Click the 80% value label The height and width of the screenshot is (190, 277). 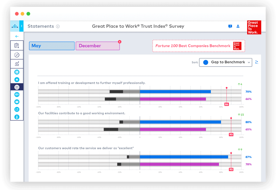coord(248,122)
